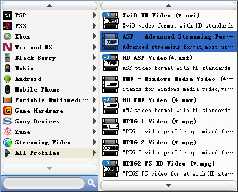Click the Game Hardware G icon
The image size is (238, 192).
(x=7, y=111)
